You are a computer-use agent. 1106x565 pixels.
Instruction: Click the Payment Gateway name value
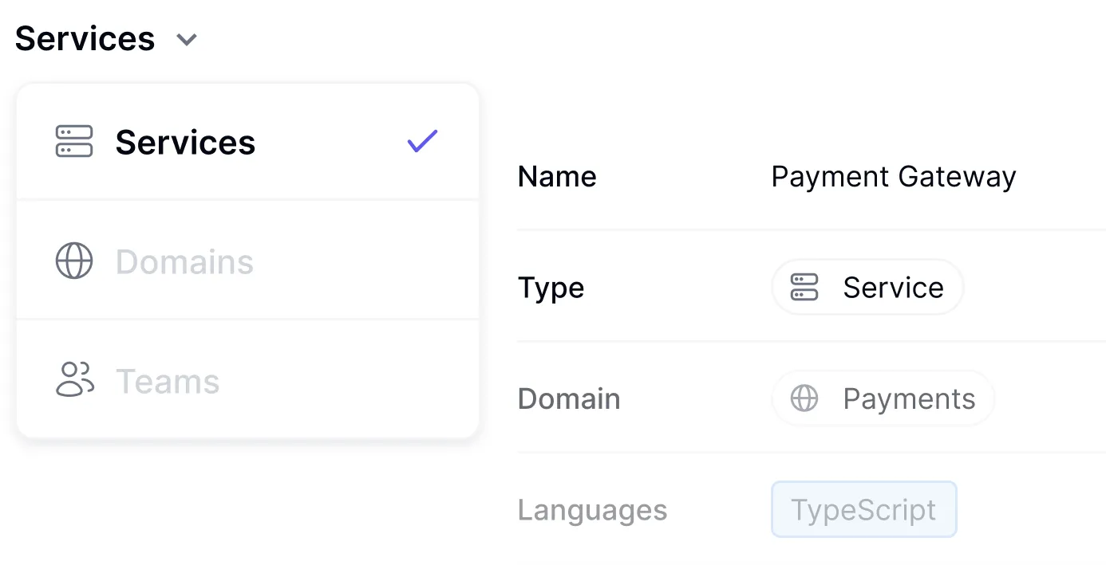tap(893, 176)
